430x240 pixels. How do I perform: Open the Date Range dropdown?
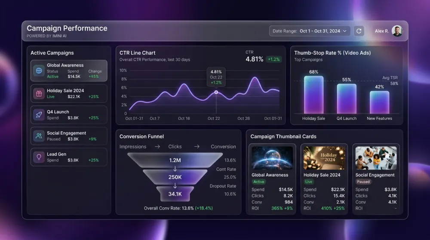pos(310,31)
